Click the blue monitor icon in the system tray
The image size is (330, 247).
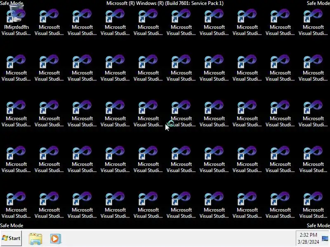[325, 238]
